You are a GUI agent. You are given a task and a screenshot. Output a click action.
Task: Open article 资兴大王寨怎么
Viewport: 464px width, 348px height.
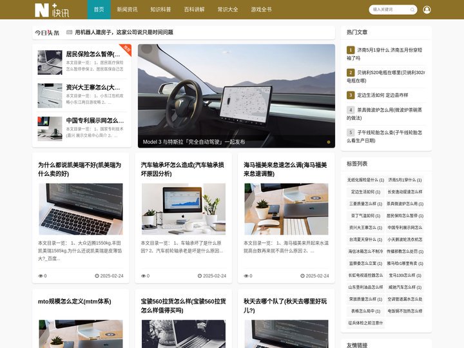pos(93,87)
